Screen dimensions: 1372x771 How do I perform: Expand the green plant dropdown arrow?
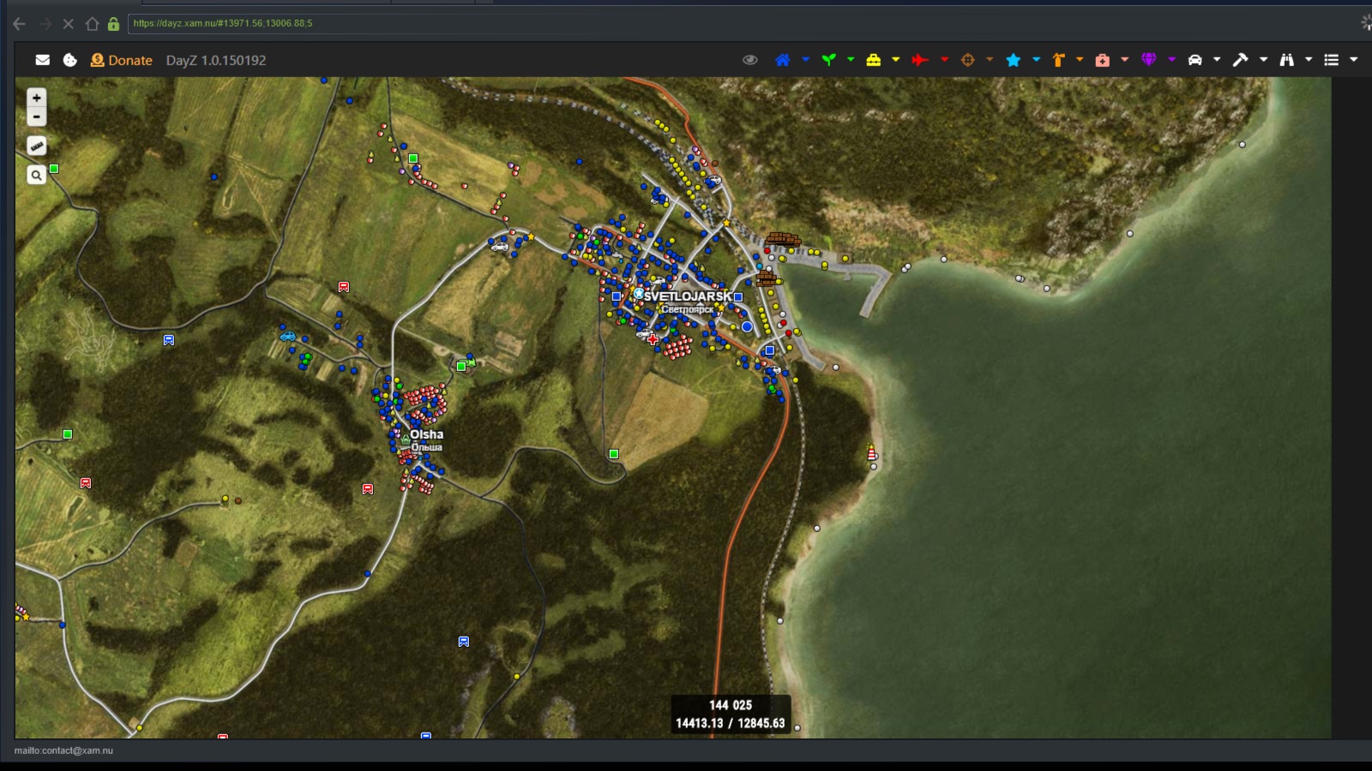coord(851,60)
